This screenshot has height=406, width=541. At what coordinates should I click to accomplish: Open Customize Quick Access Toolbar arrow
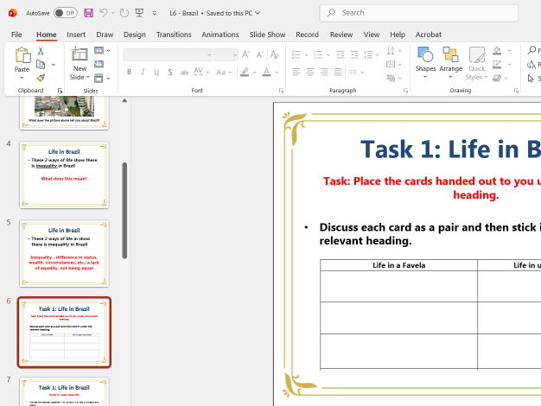[x=154, y=13]
